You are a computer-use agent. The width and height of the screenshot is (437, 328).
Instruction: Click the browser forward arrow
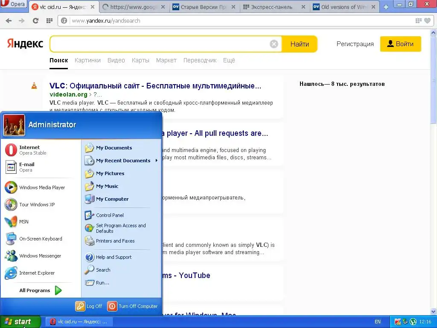pyautogui.click(x=22, y=20)
